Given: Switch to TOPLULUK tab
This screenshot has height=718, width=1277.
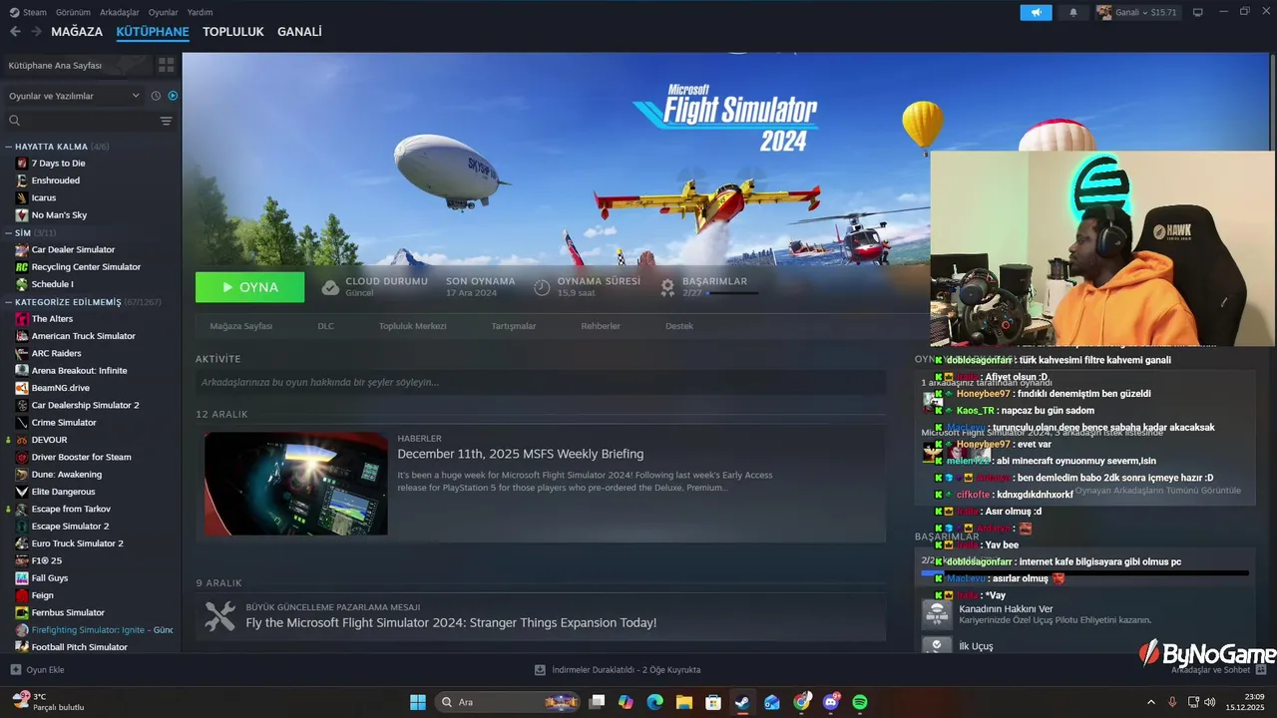Looking at the screenshot, I should (233, 32).
